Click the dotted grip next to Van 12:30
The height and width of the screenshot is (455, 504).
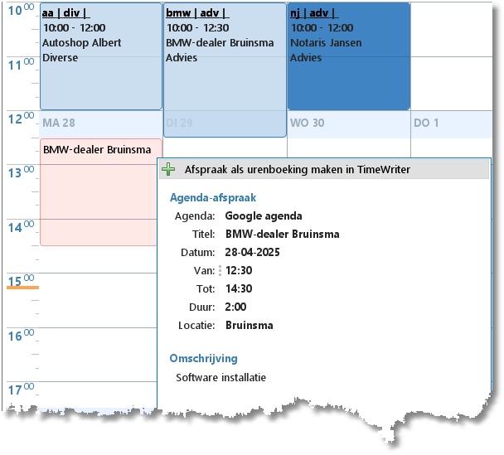click(220, 270)
